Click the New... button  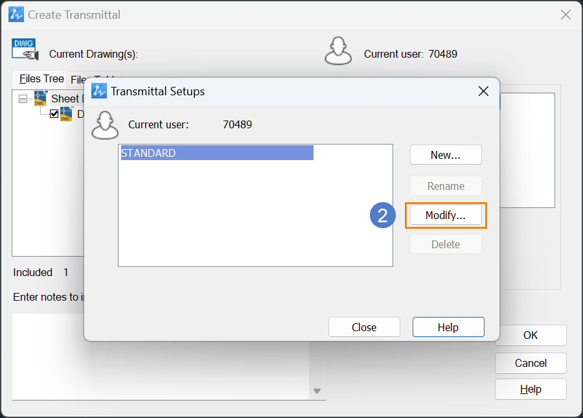[446, 155]
